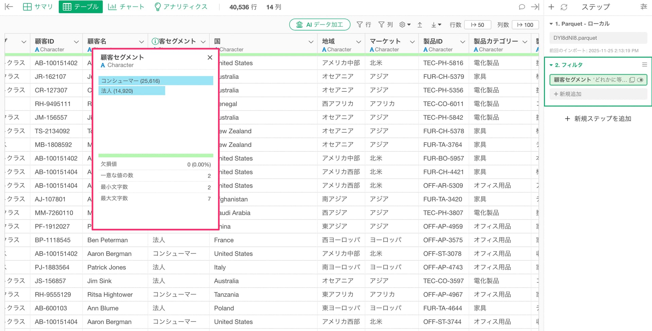Switch to the チャート tab
Screen dimensions: 652x331
(126, 7)
